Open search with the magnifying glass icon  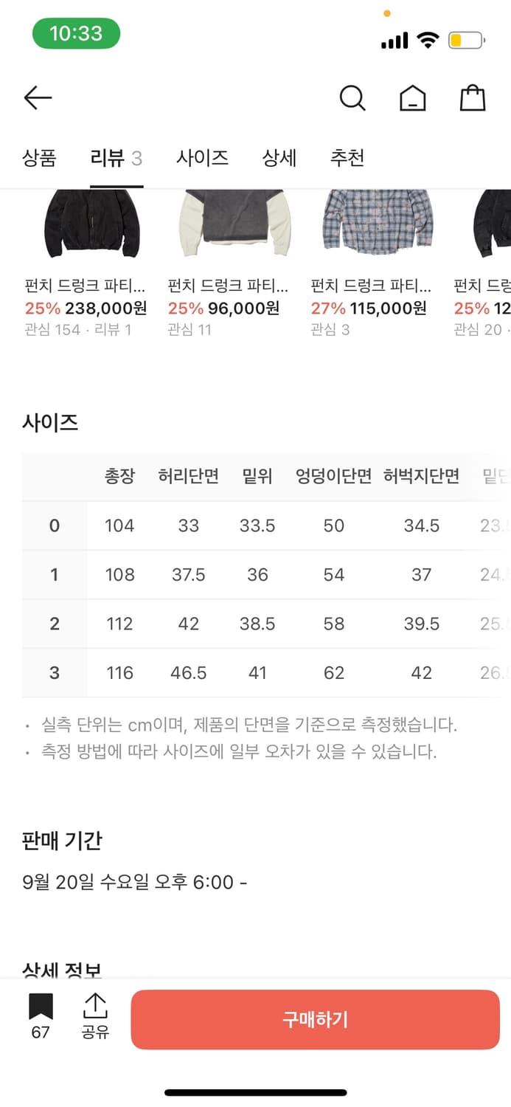coord(352,97)
